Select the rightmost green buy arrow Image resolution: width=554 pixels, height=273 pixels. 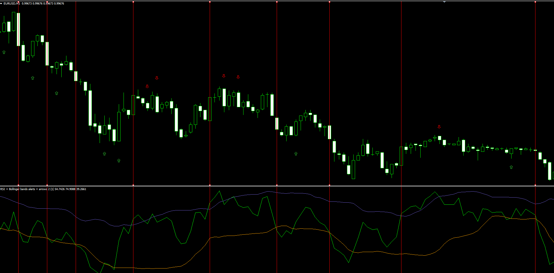(511, 167)
